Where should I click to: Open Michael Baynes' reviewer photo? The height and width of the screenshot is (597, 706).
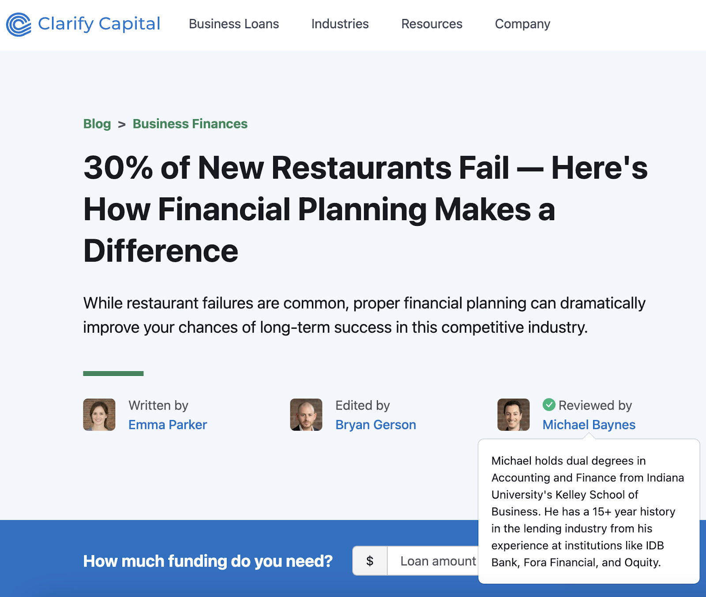pyautogui.click(x=513, y=415)
